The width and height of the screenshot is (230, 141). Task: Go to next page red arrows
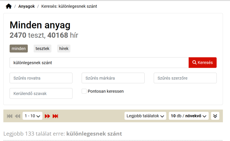47,116
